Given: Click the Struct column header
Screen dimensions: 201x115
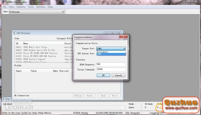Looking at the screenshot, I should pos(68,43).
